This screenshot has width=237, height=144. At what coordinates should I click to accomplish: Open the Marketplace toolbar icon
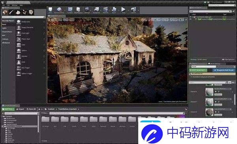click(78, 9)
